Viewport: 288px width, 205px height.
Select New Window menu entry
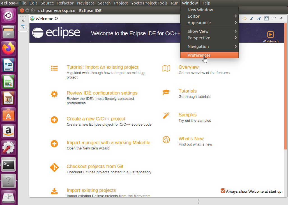[x=209, y=10]
